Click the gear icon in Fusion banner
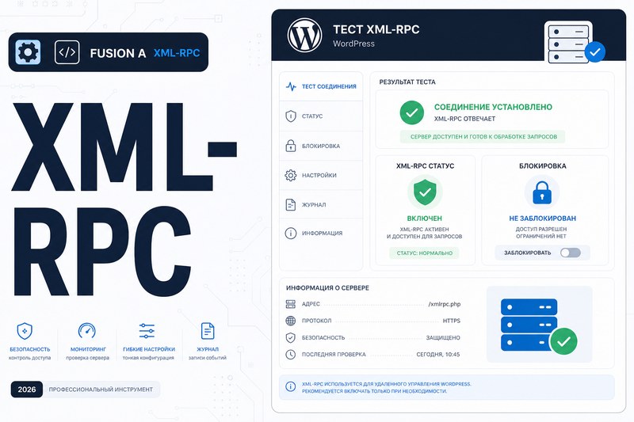 (28, 52)
